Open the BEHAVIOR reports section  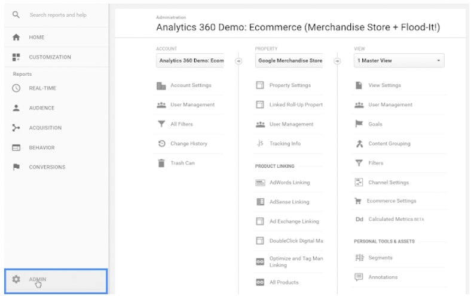tap(42, 147)
